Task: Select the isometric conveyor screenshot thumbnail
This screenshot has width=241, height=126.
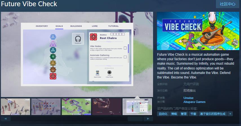Action: [76, 107]
